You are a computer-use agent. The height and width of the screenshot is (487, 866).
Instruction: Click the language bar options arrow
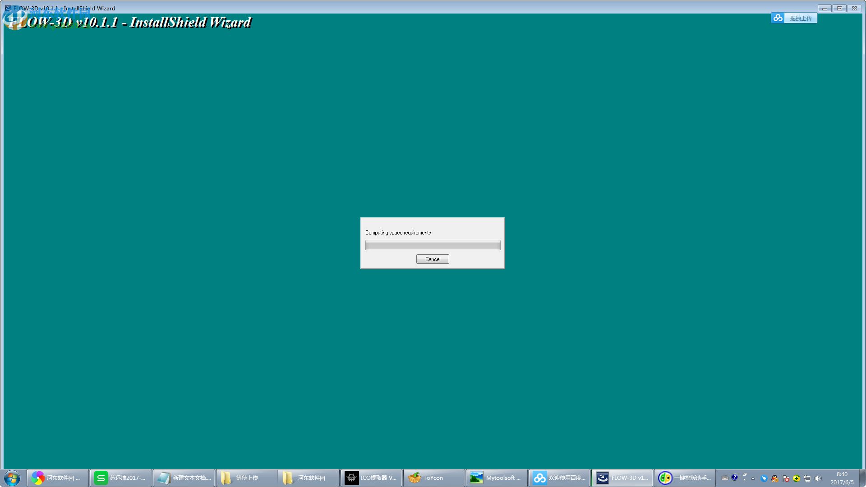745,480
